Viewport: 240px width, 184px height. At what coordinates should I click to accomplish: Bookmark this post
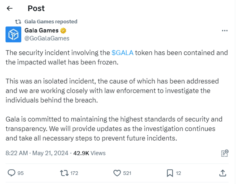click(170, 173)
